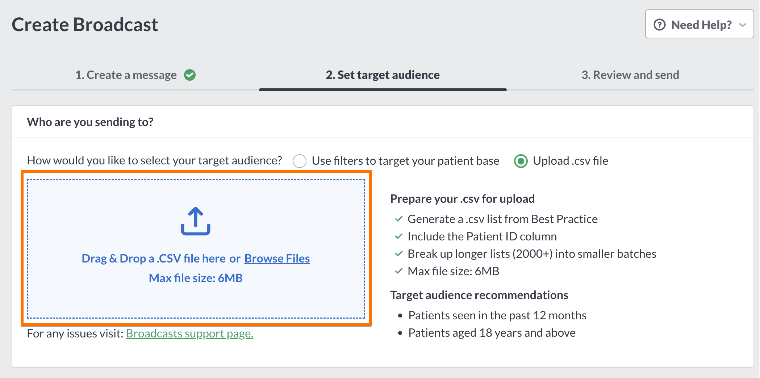Open the 3. Review and send step

click(x=630, y=75)
